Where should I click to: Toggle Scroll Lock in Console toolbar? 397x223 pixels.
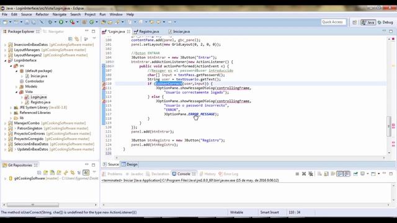click(x=326, y=174)
